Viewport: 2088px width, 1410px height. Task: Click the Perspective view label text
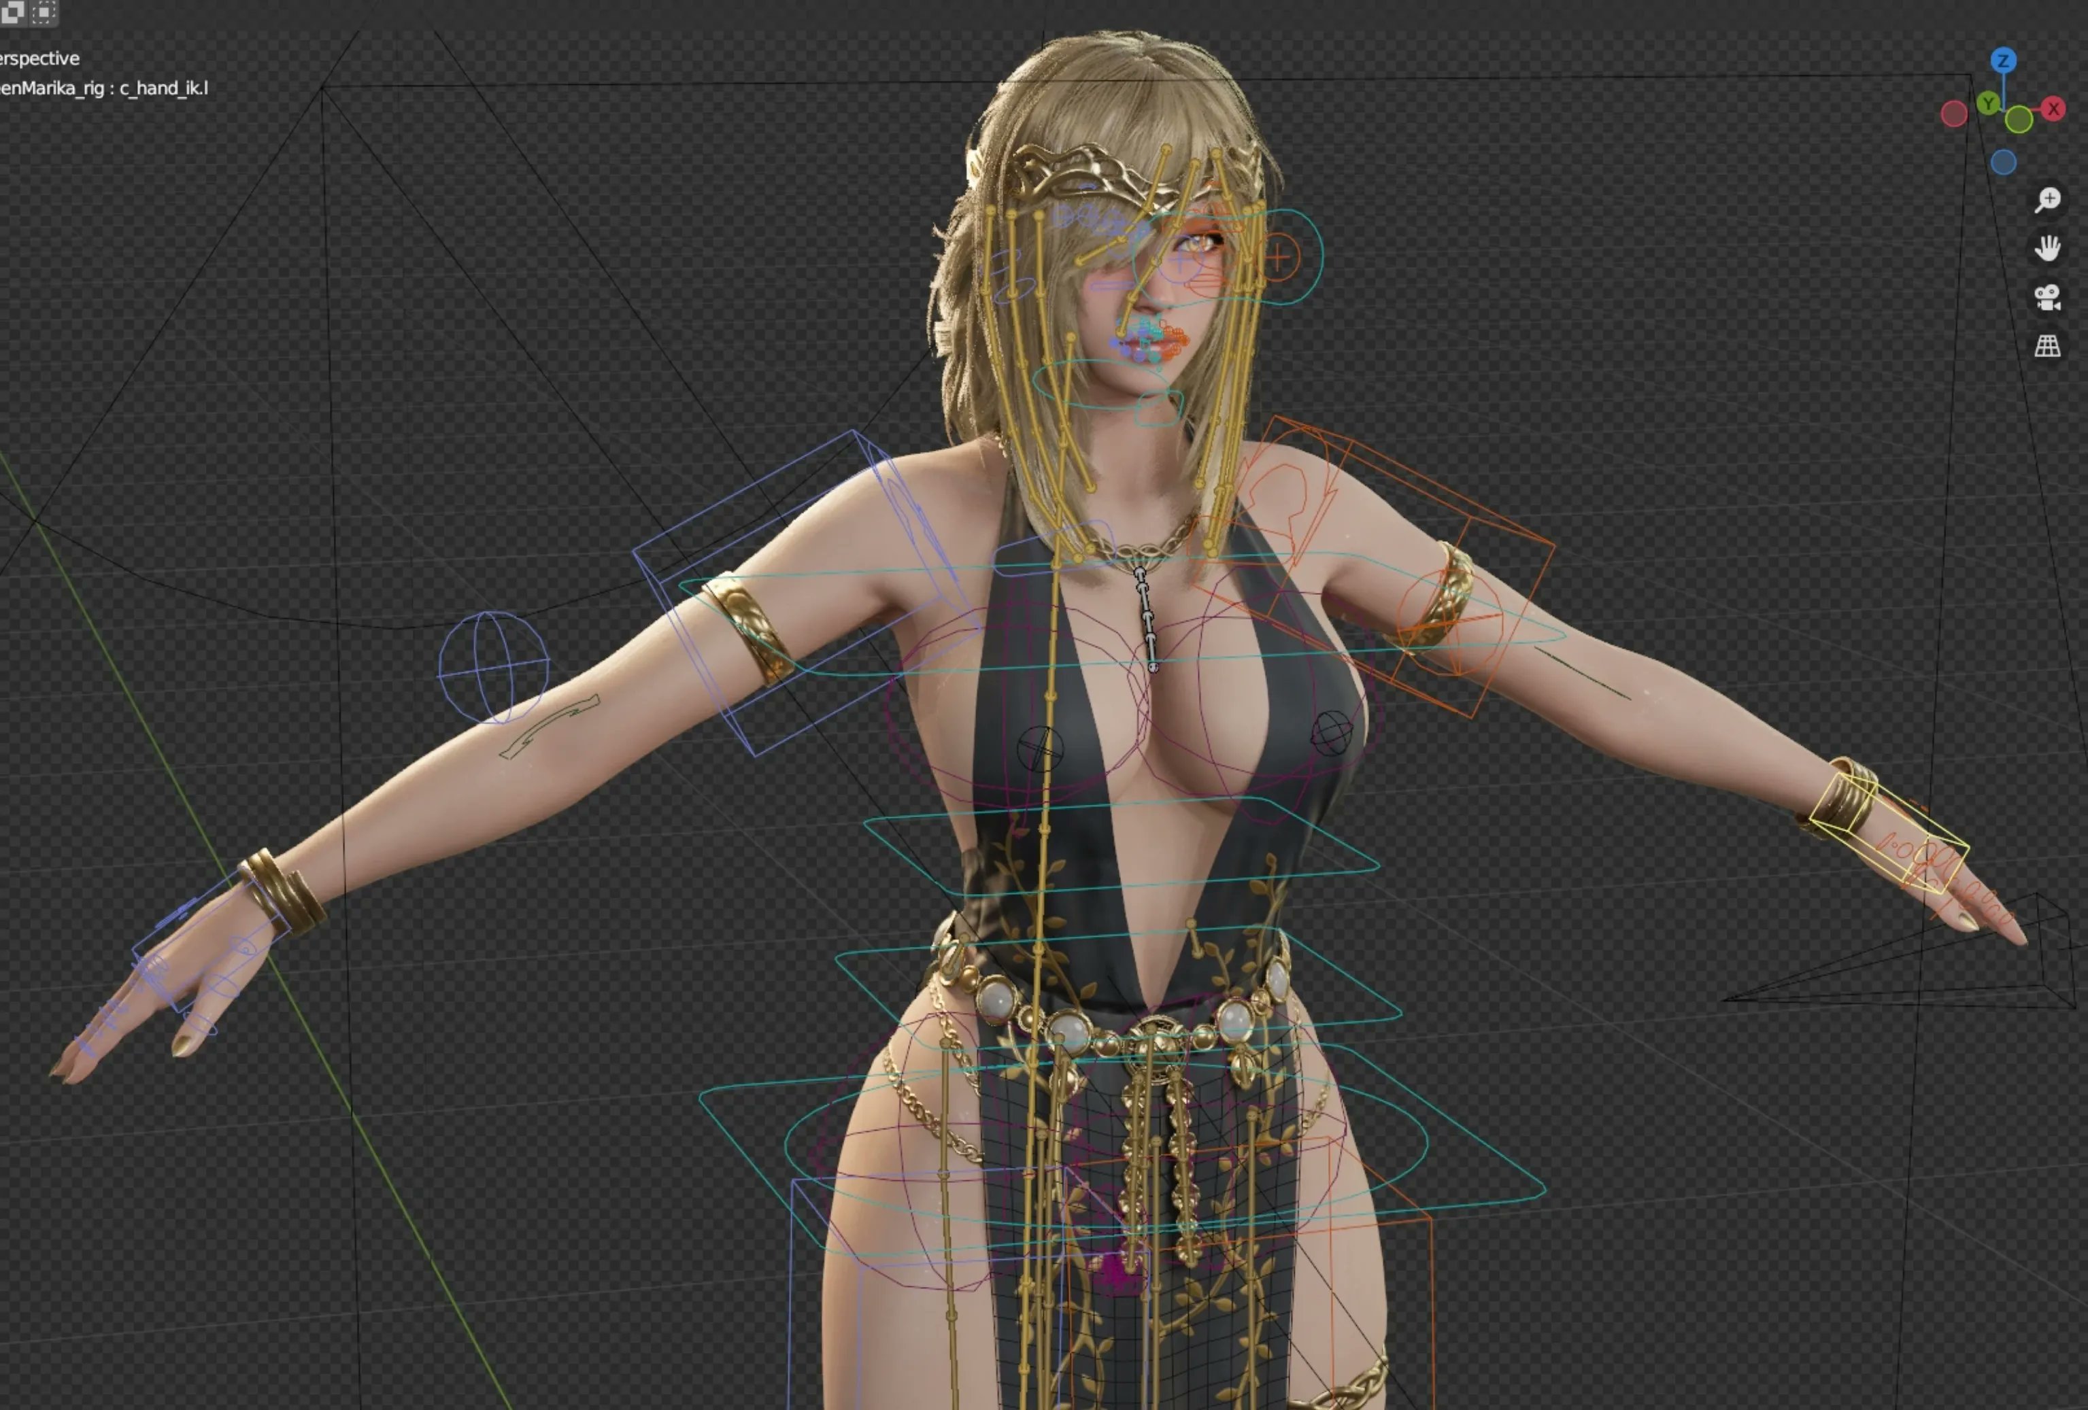coord(39,58)
